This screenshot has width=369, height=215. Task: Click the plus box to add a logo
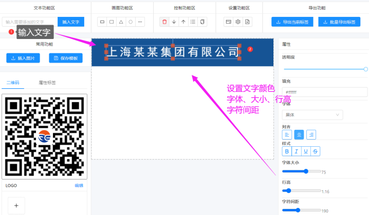(16, 206)
